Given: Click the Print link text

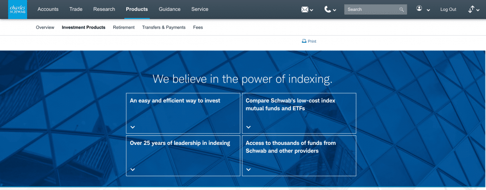Looking at the screenshot, I should pyautogui.click(x=312, y=42).
